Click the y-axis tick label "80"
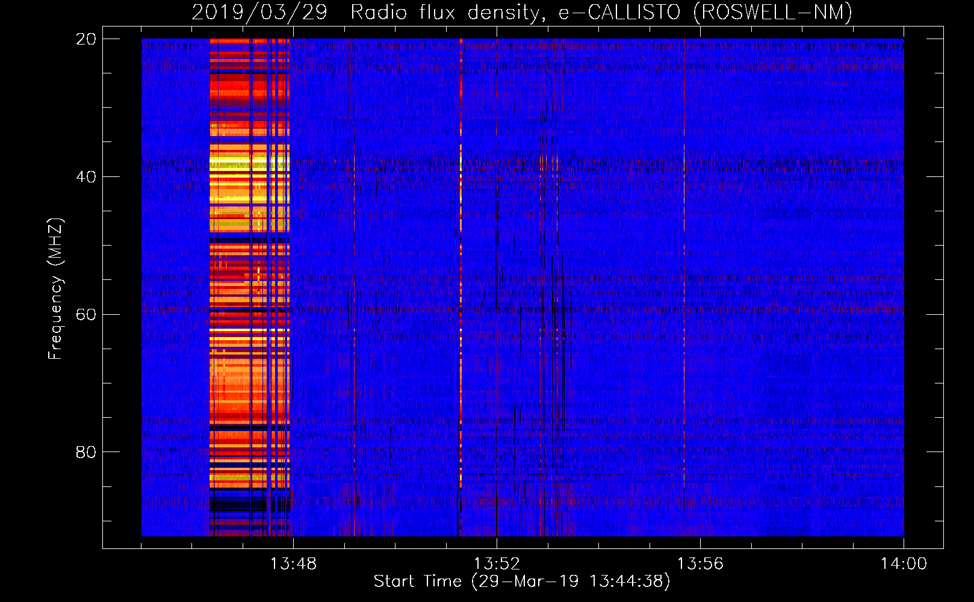974x602 pixels. pos(86,452)
